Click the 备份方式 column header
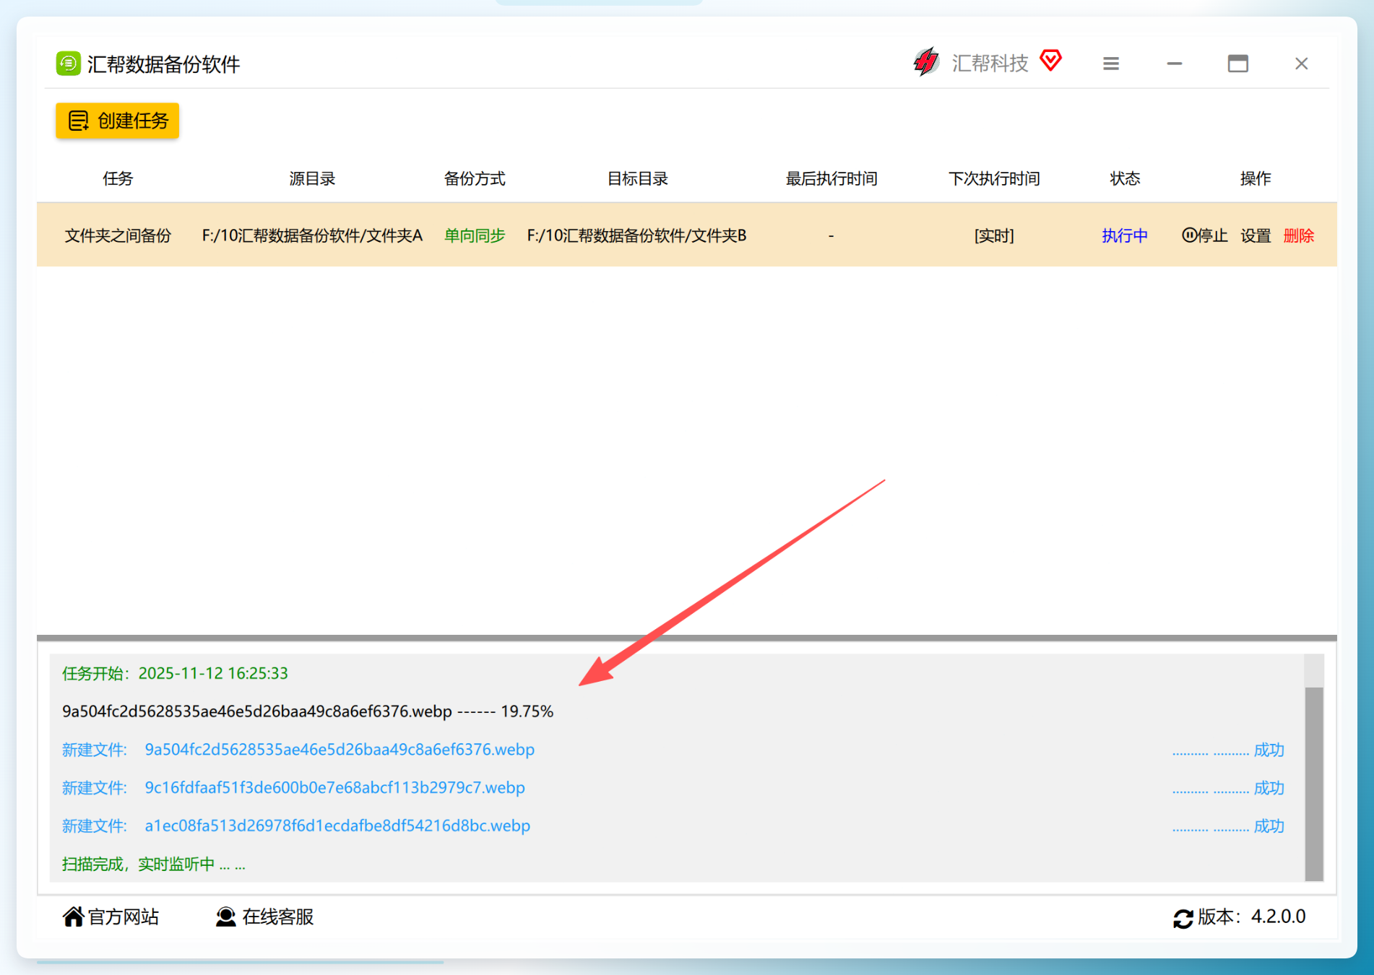This screenshot has height=975, width=1374. pos(475,178)
